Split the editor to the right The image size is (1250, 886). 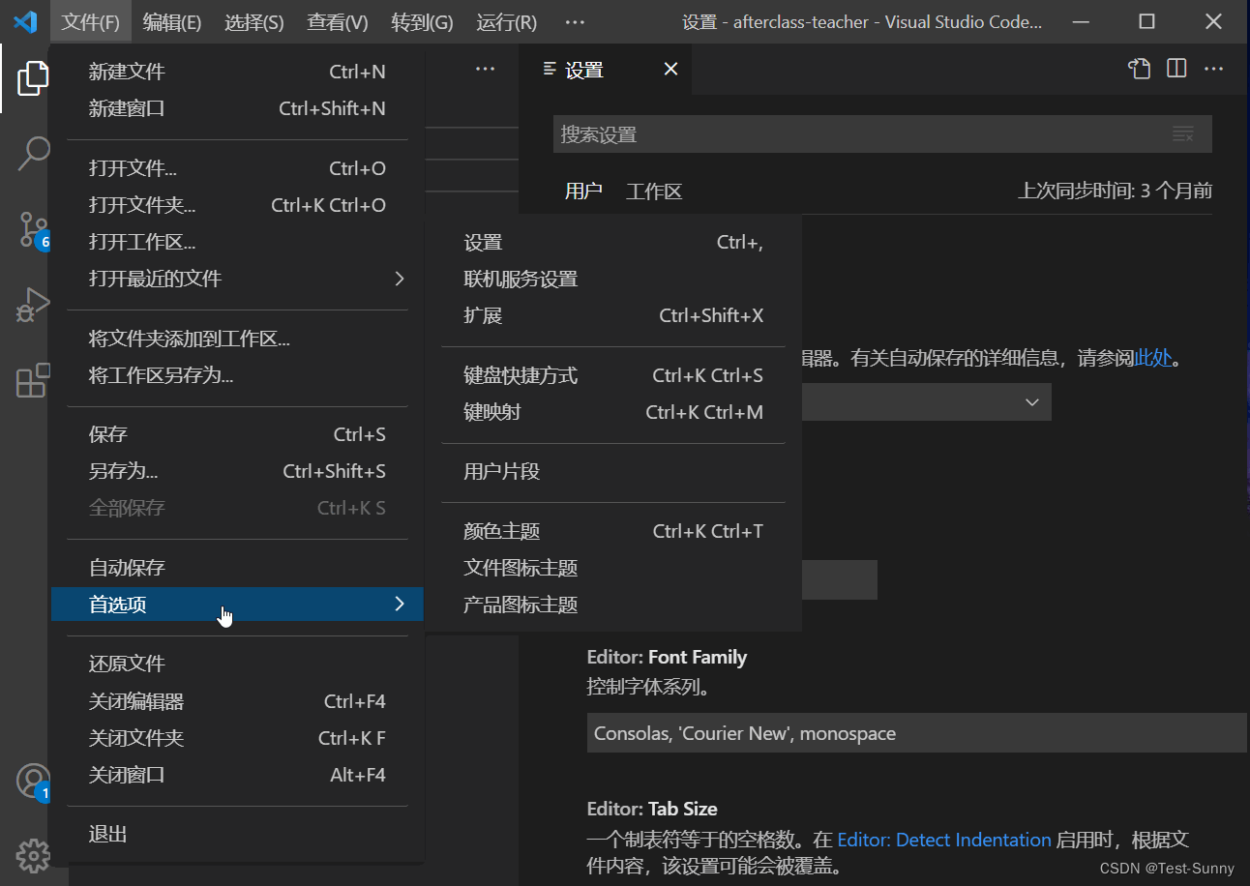[1176, 68]
